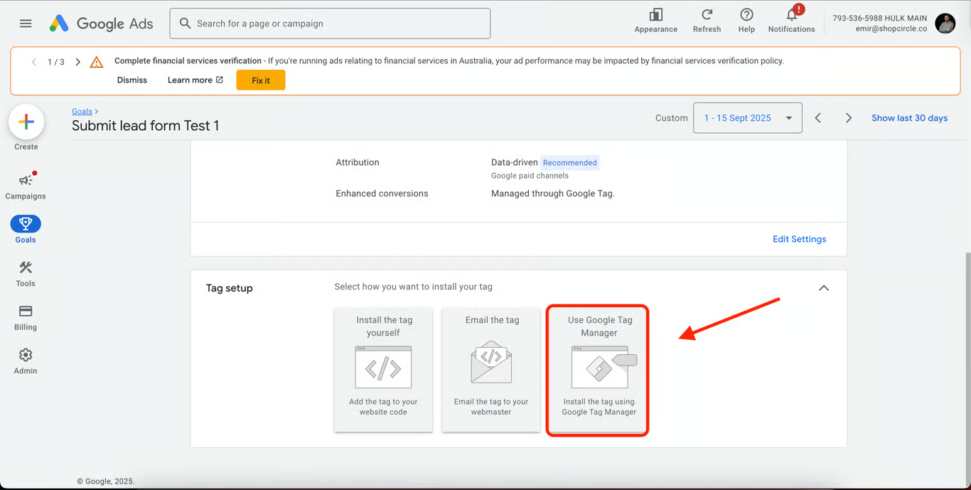Go to the next date range
This screenshot has height=490, width=971.
[848, 118]
